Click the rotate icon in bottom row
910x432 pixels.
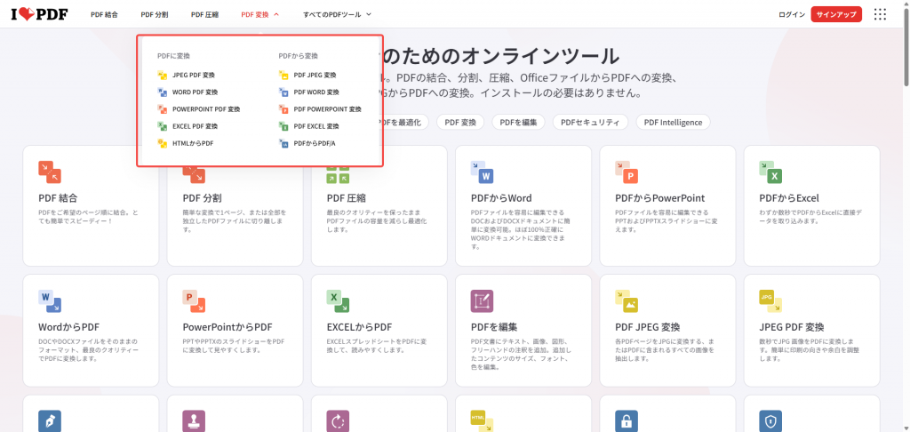[339, 421]
